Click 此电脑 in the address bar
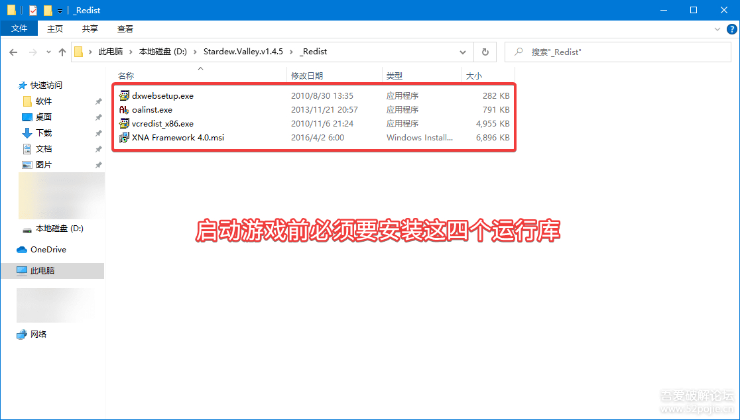The height and width of the screenshot is (420, 740). coord(111,52)
